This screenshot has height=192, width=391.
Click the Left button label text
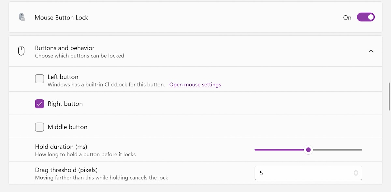[x=63, y=77]
